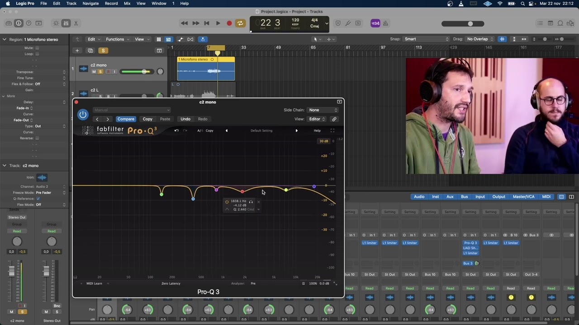The height and width of the screenshot is (325, 579).
Task: Open the Quick Help question icon
Action: [28, 23]
